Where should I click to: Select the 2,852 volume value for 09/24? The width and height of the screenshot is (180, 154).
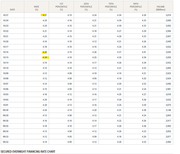click(x=168, y=131)
